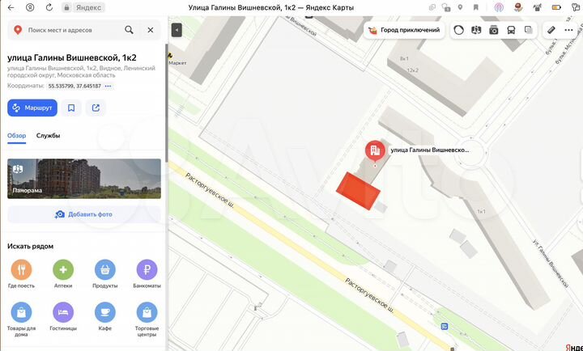Open map toolbar more options dots
The image size is (583, 351).
point(569,30)
